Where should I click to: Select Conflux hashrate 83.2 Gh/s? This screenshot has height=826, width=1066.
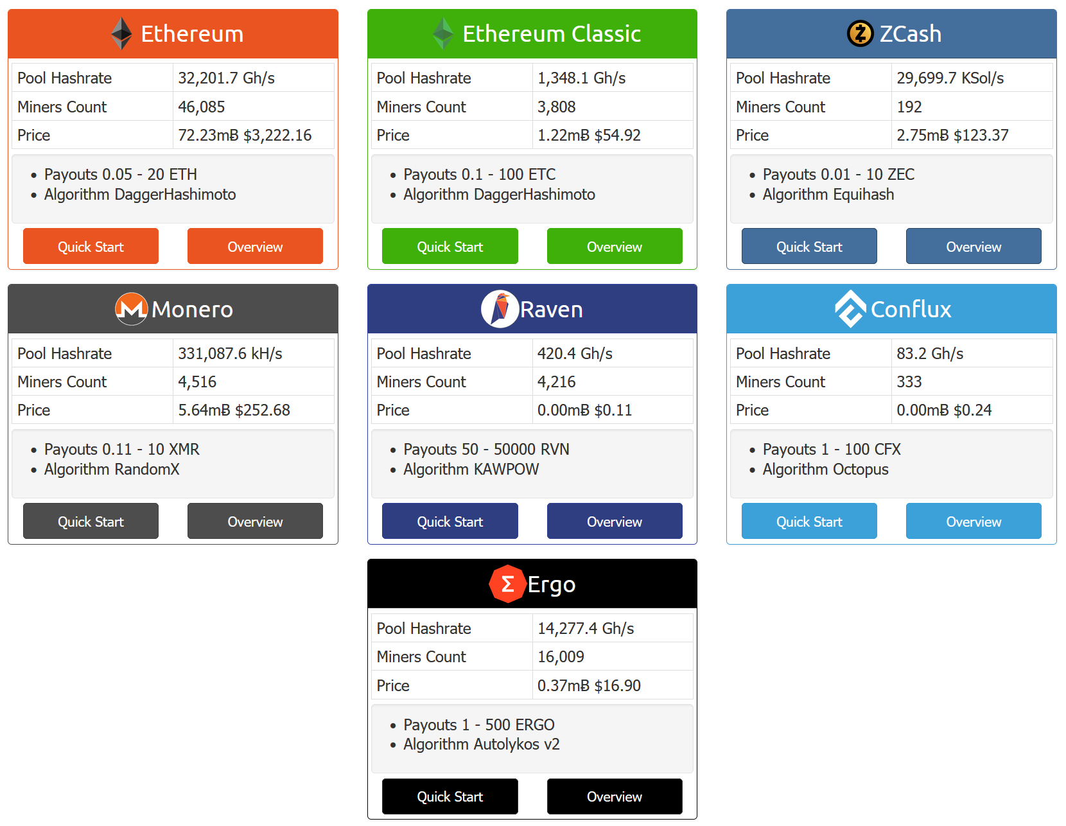[930, 353]
